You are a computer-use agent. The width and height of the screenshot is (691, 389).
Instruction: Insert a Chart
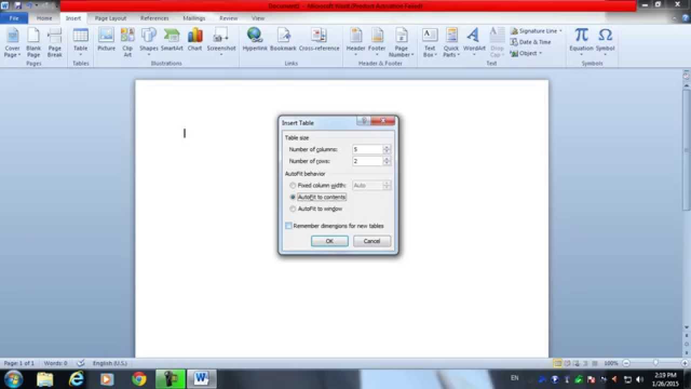coord(195,41)
